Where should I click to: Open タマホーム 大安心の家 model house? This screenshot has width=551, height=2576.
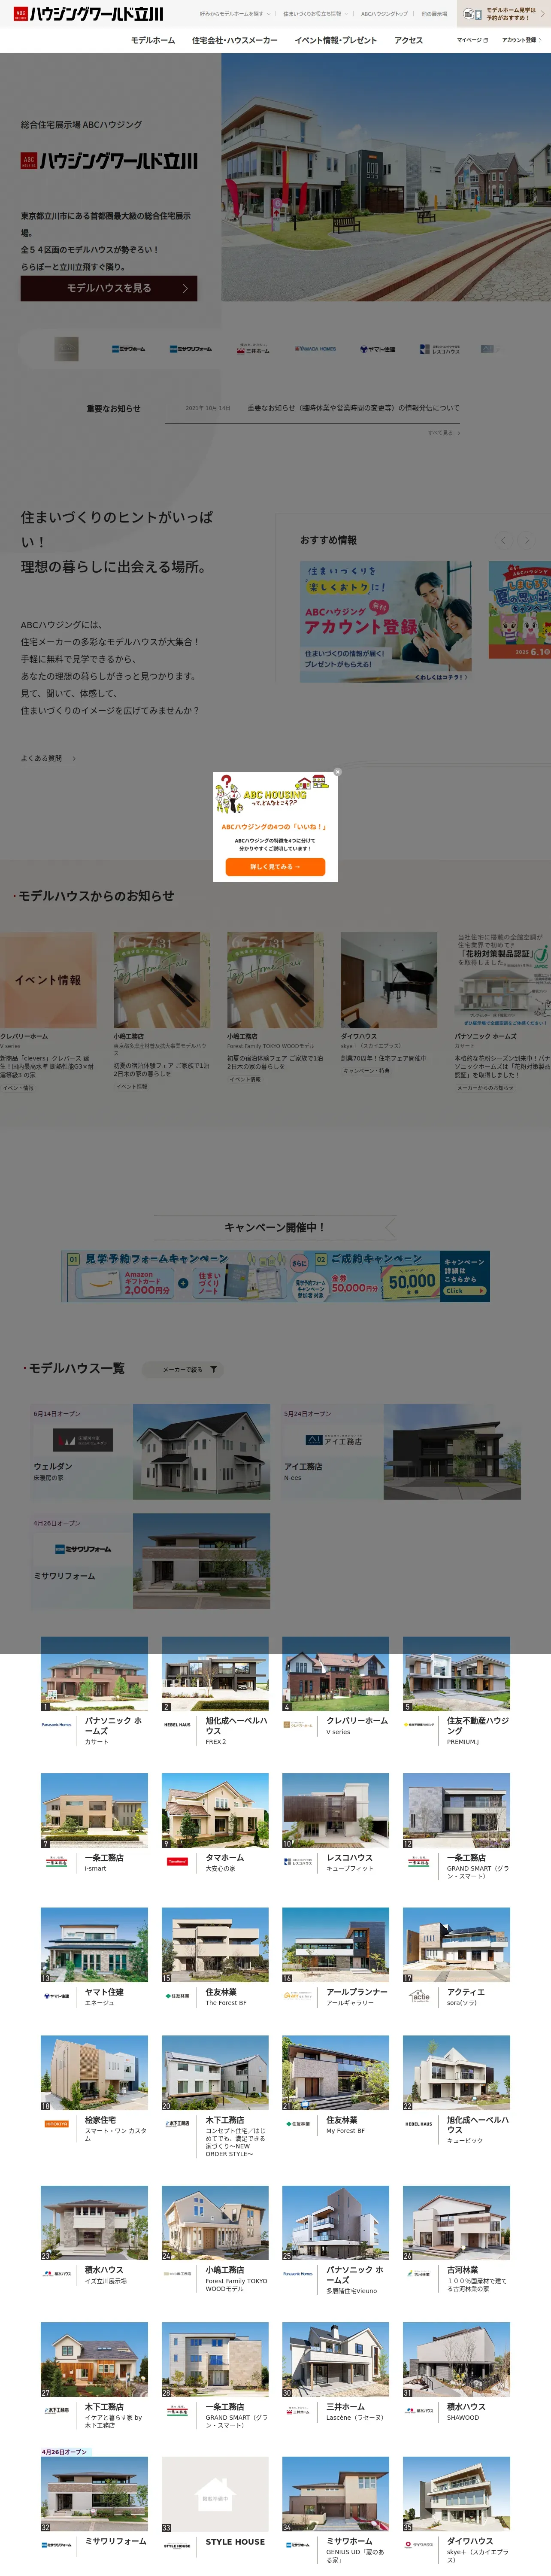(x=215, y=1824)
